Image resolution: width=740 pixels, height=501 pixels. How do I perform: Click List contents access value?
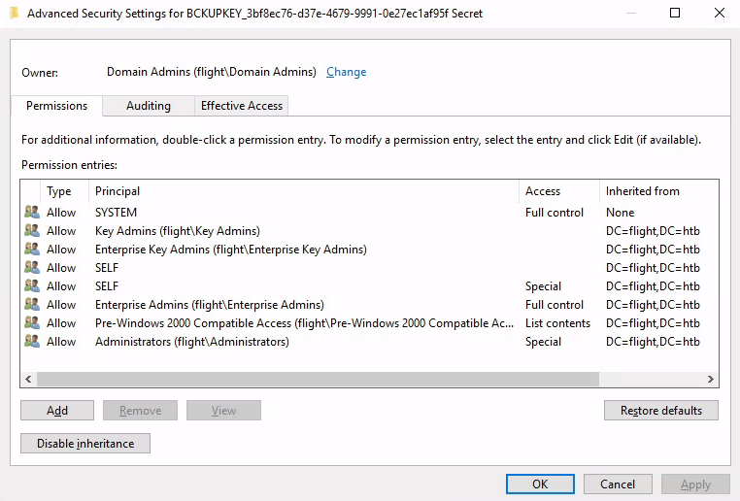pos(557,322)
